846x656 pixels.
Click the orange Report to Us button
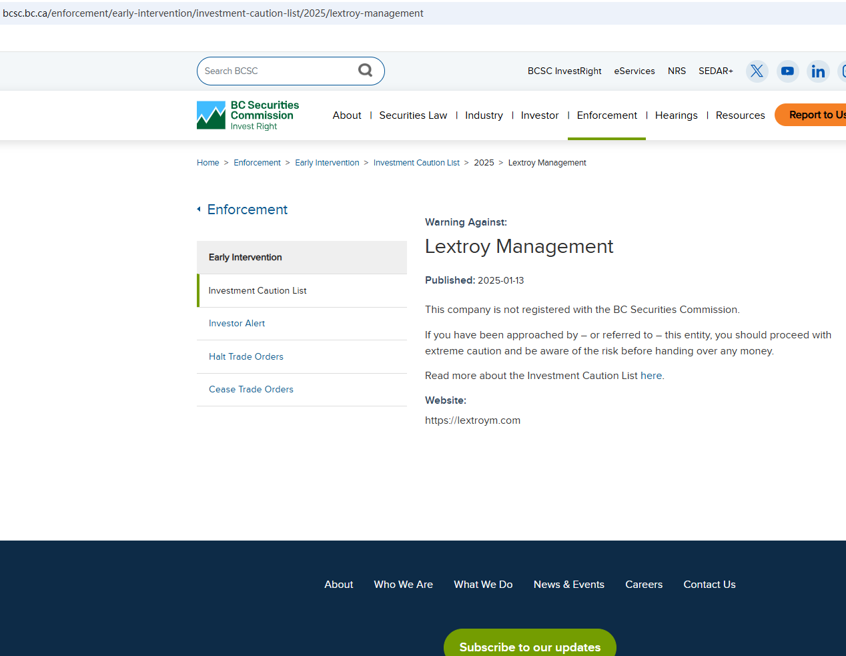(x=811, y=115)
